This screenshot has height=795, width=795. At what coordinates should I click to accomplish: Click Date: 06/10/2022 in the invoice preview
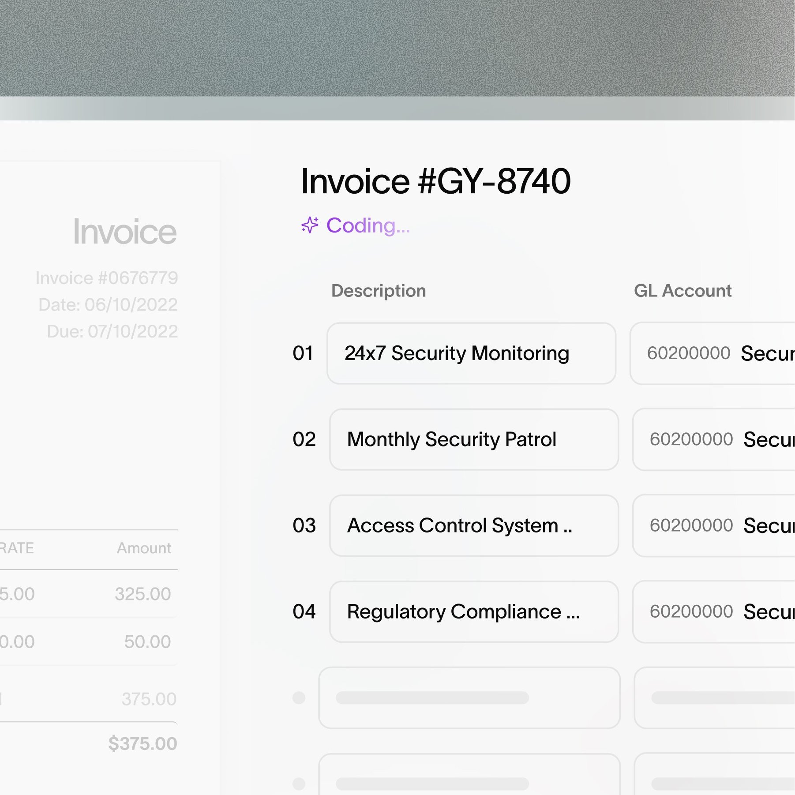108,305
